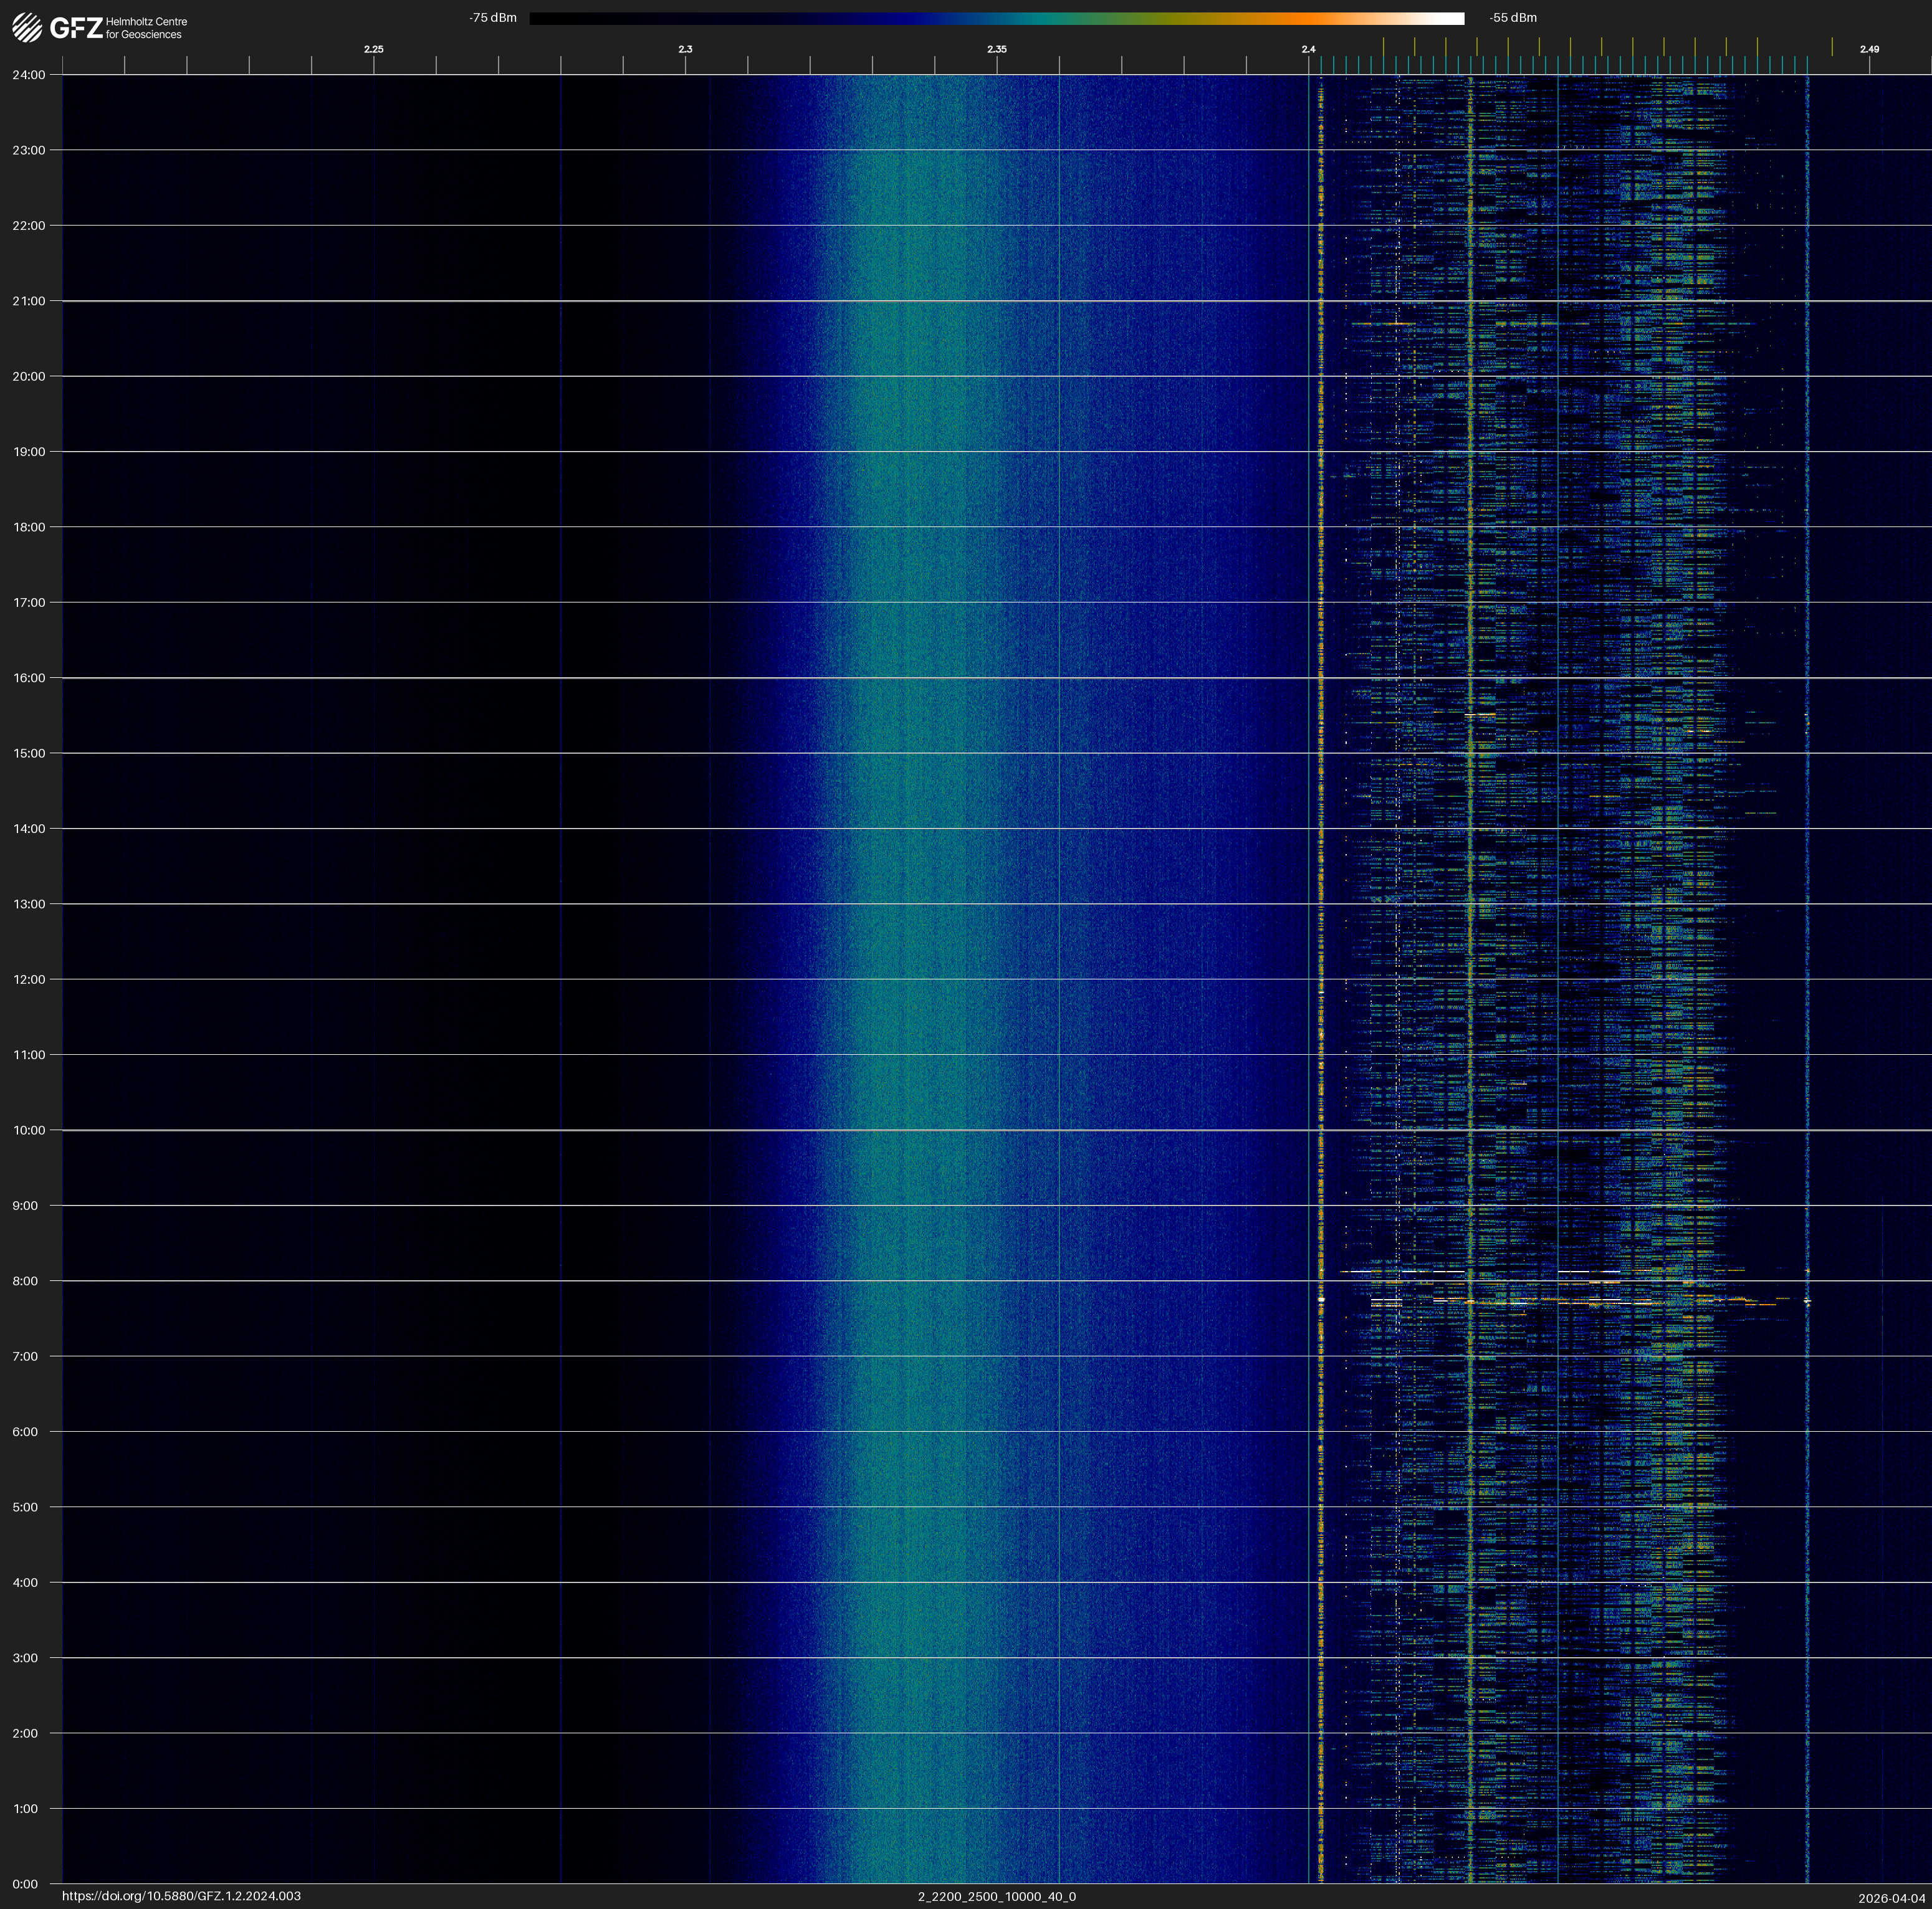Open the doi.org GFZ link

point(181,1895)
